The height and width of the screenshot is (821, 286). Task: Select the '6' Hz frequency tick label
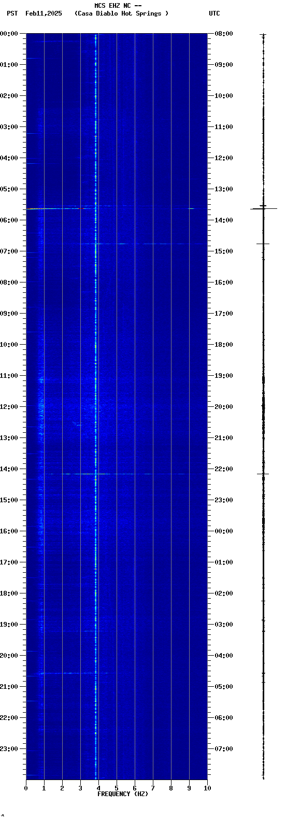pyautogui.click(x=135, y=788)
